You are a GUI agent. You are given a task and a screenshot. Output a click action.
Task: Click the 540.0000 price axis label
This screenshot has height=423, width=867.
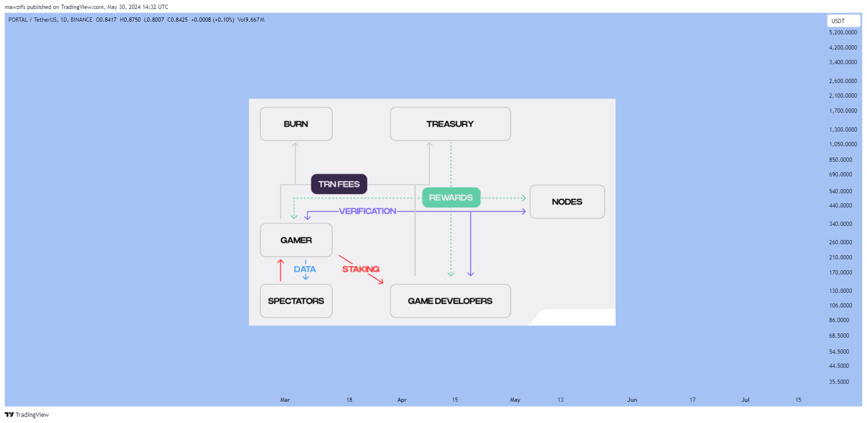pos(841,191)
